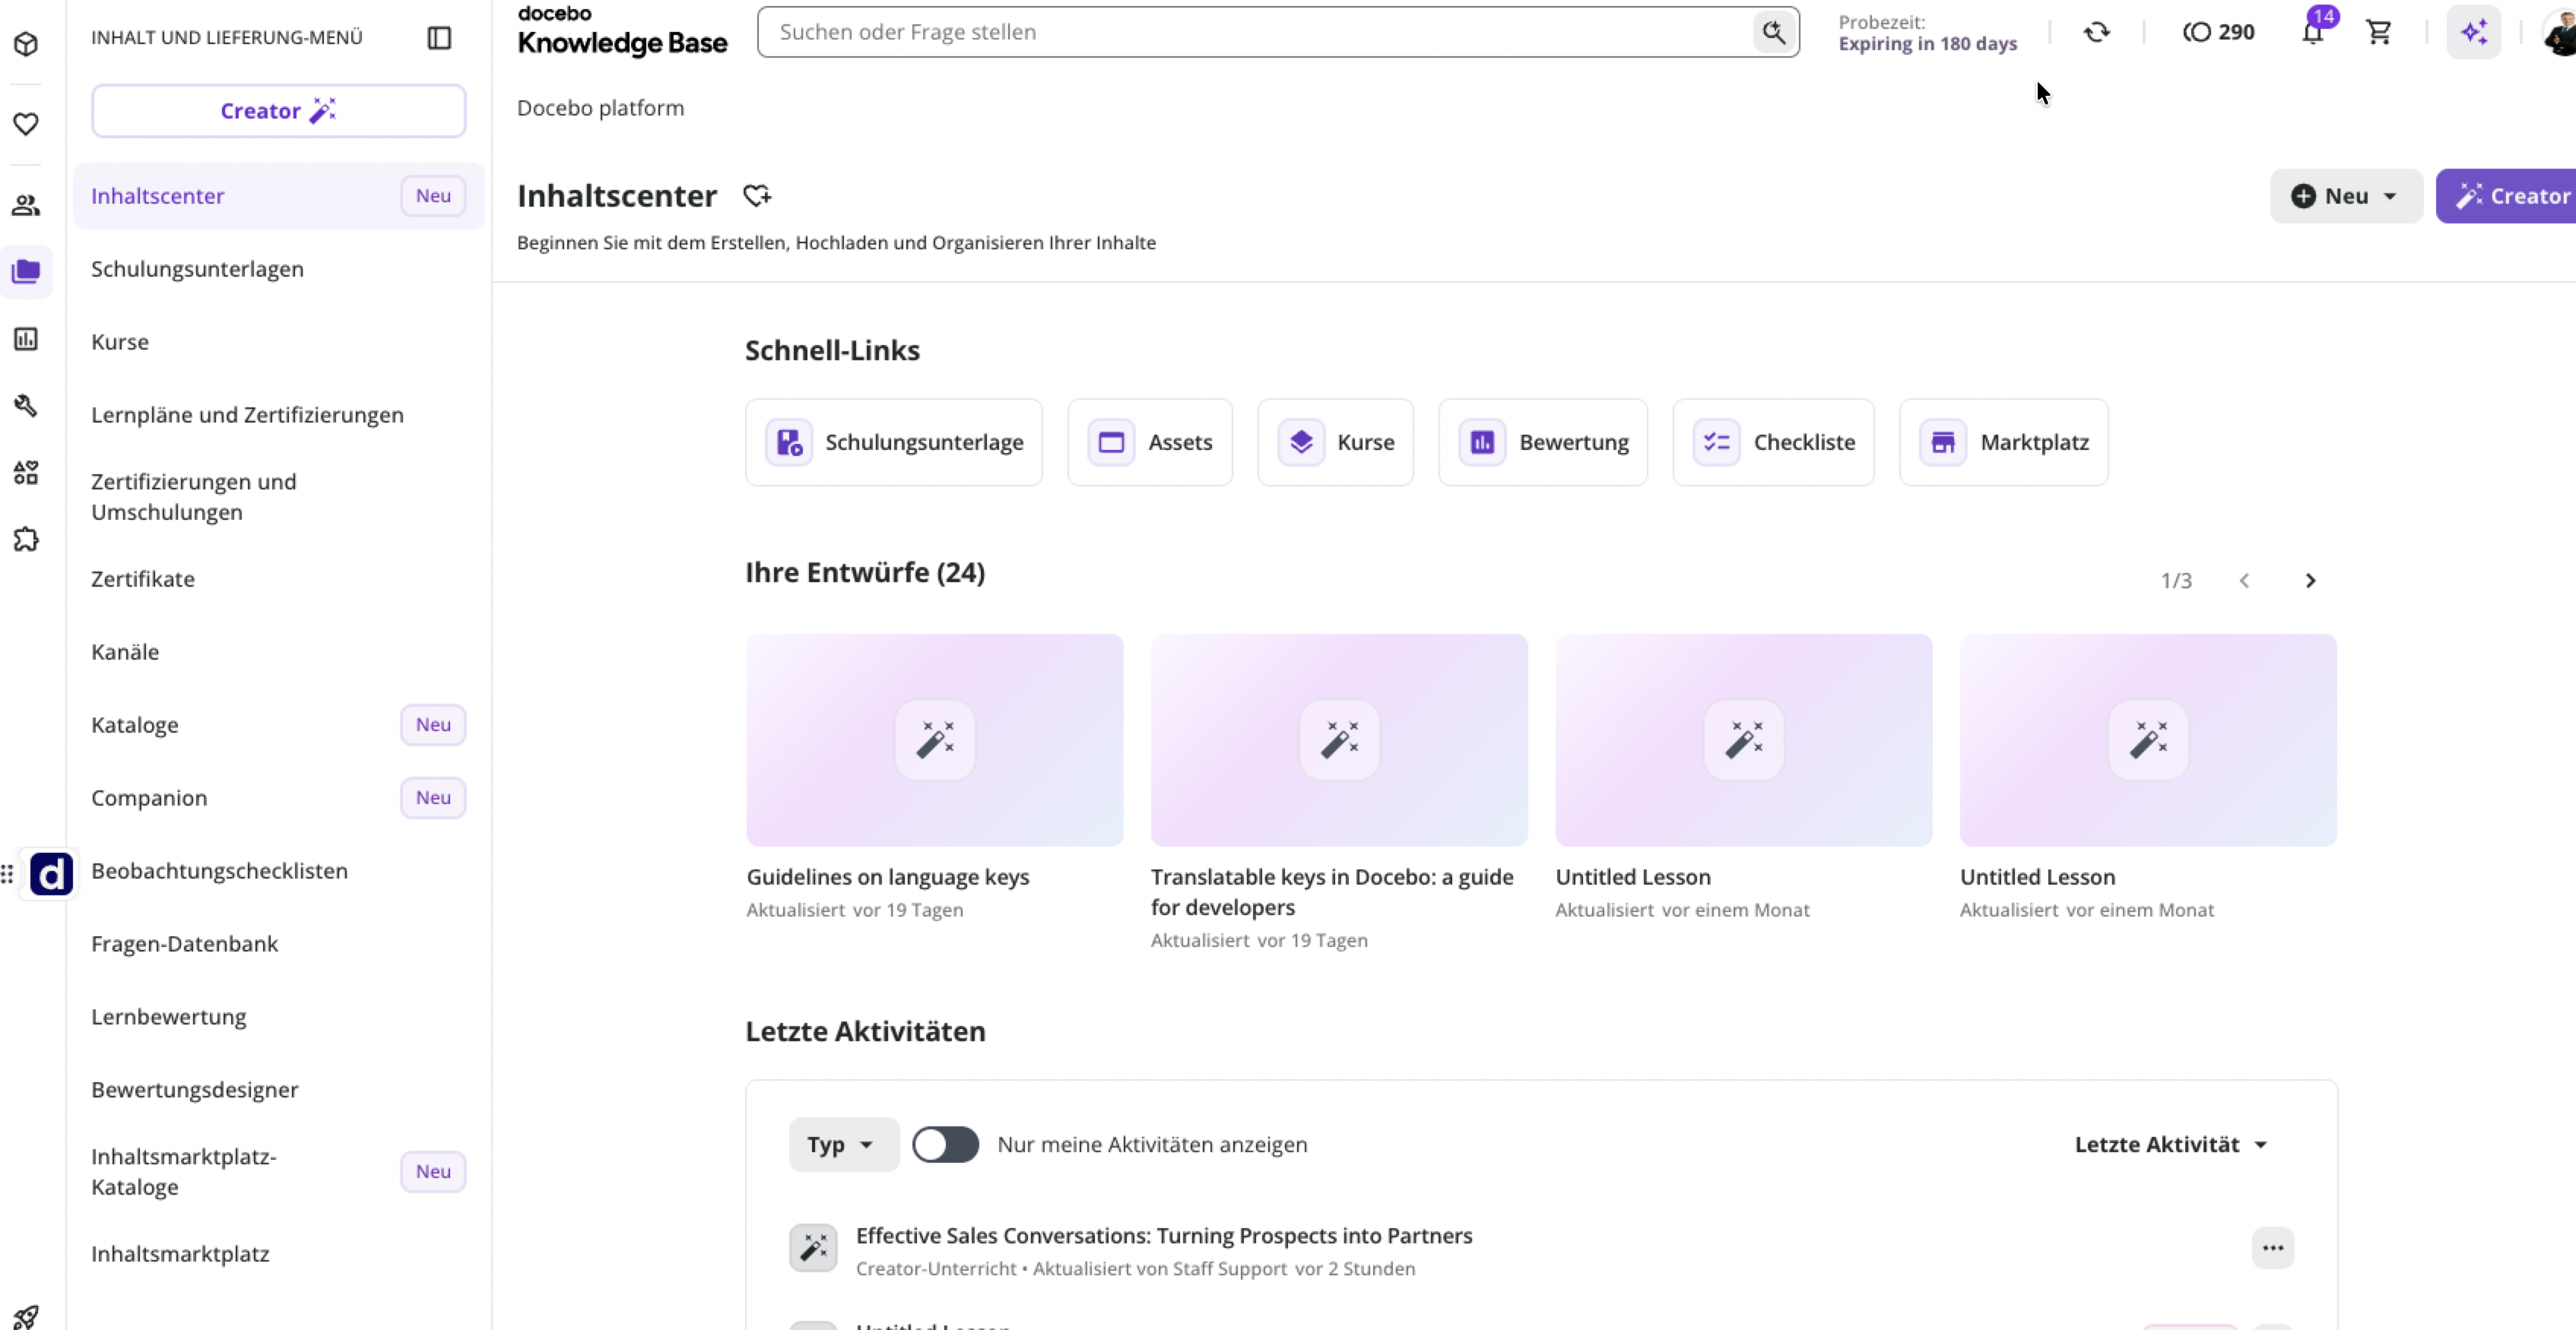Image resolution: width=2576 pixels, height=1330 pixels.
Task: Open the notifications bell icon
Action: [x=2312, y=32]
